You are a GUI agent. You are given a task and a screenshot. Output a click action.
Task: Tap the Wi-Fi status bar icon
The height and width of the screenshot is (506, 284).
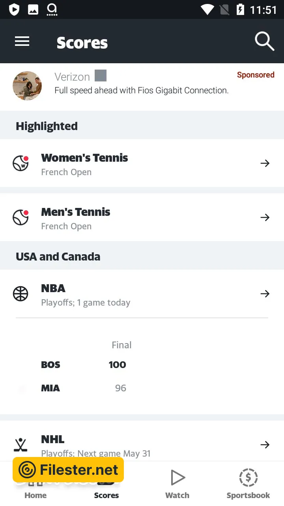coord(207,9)
